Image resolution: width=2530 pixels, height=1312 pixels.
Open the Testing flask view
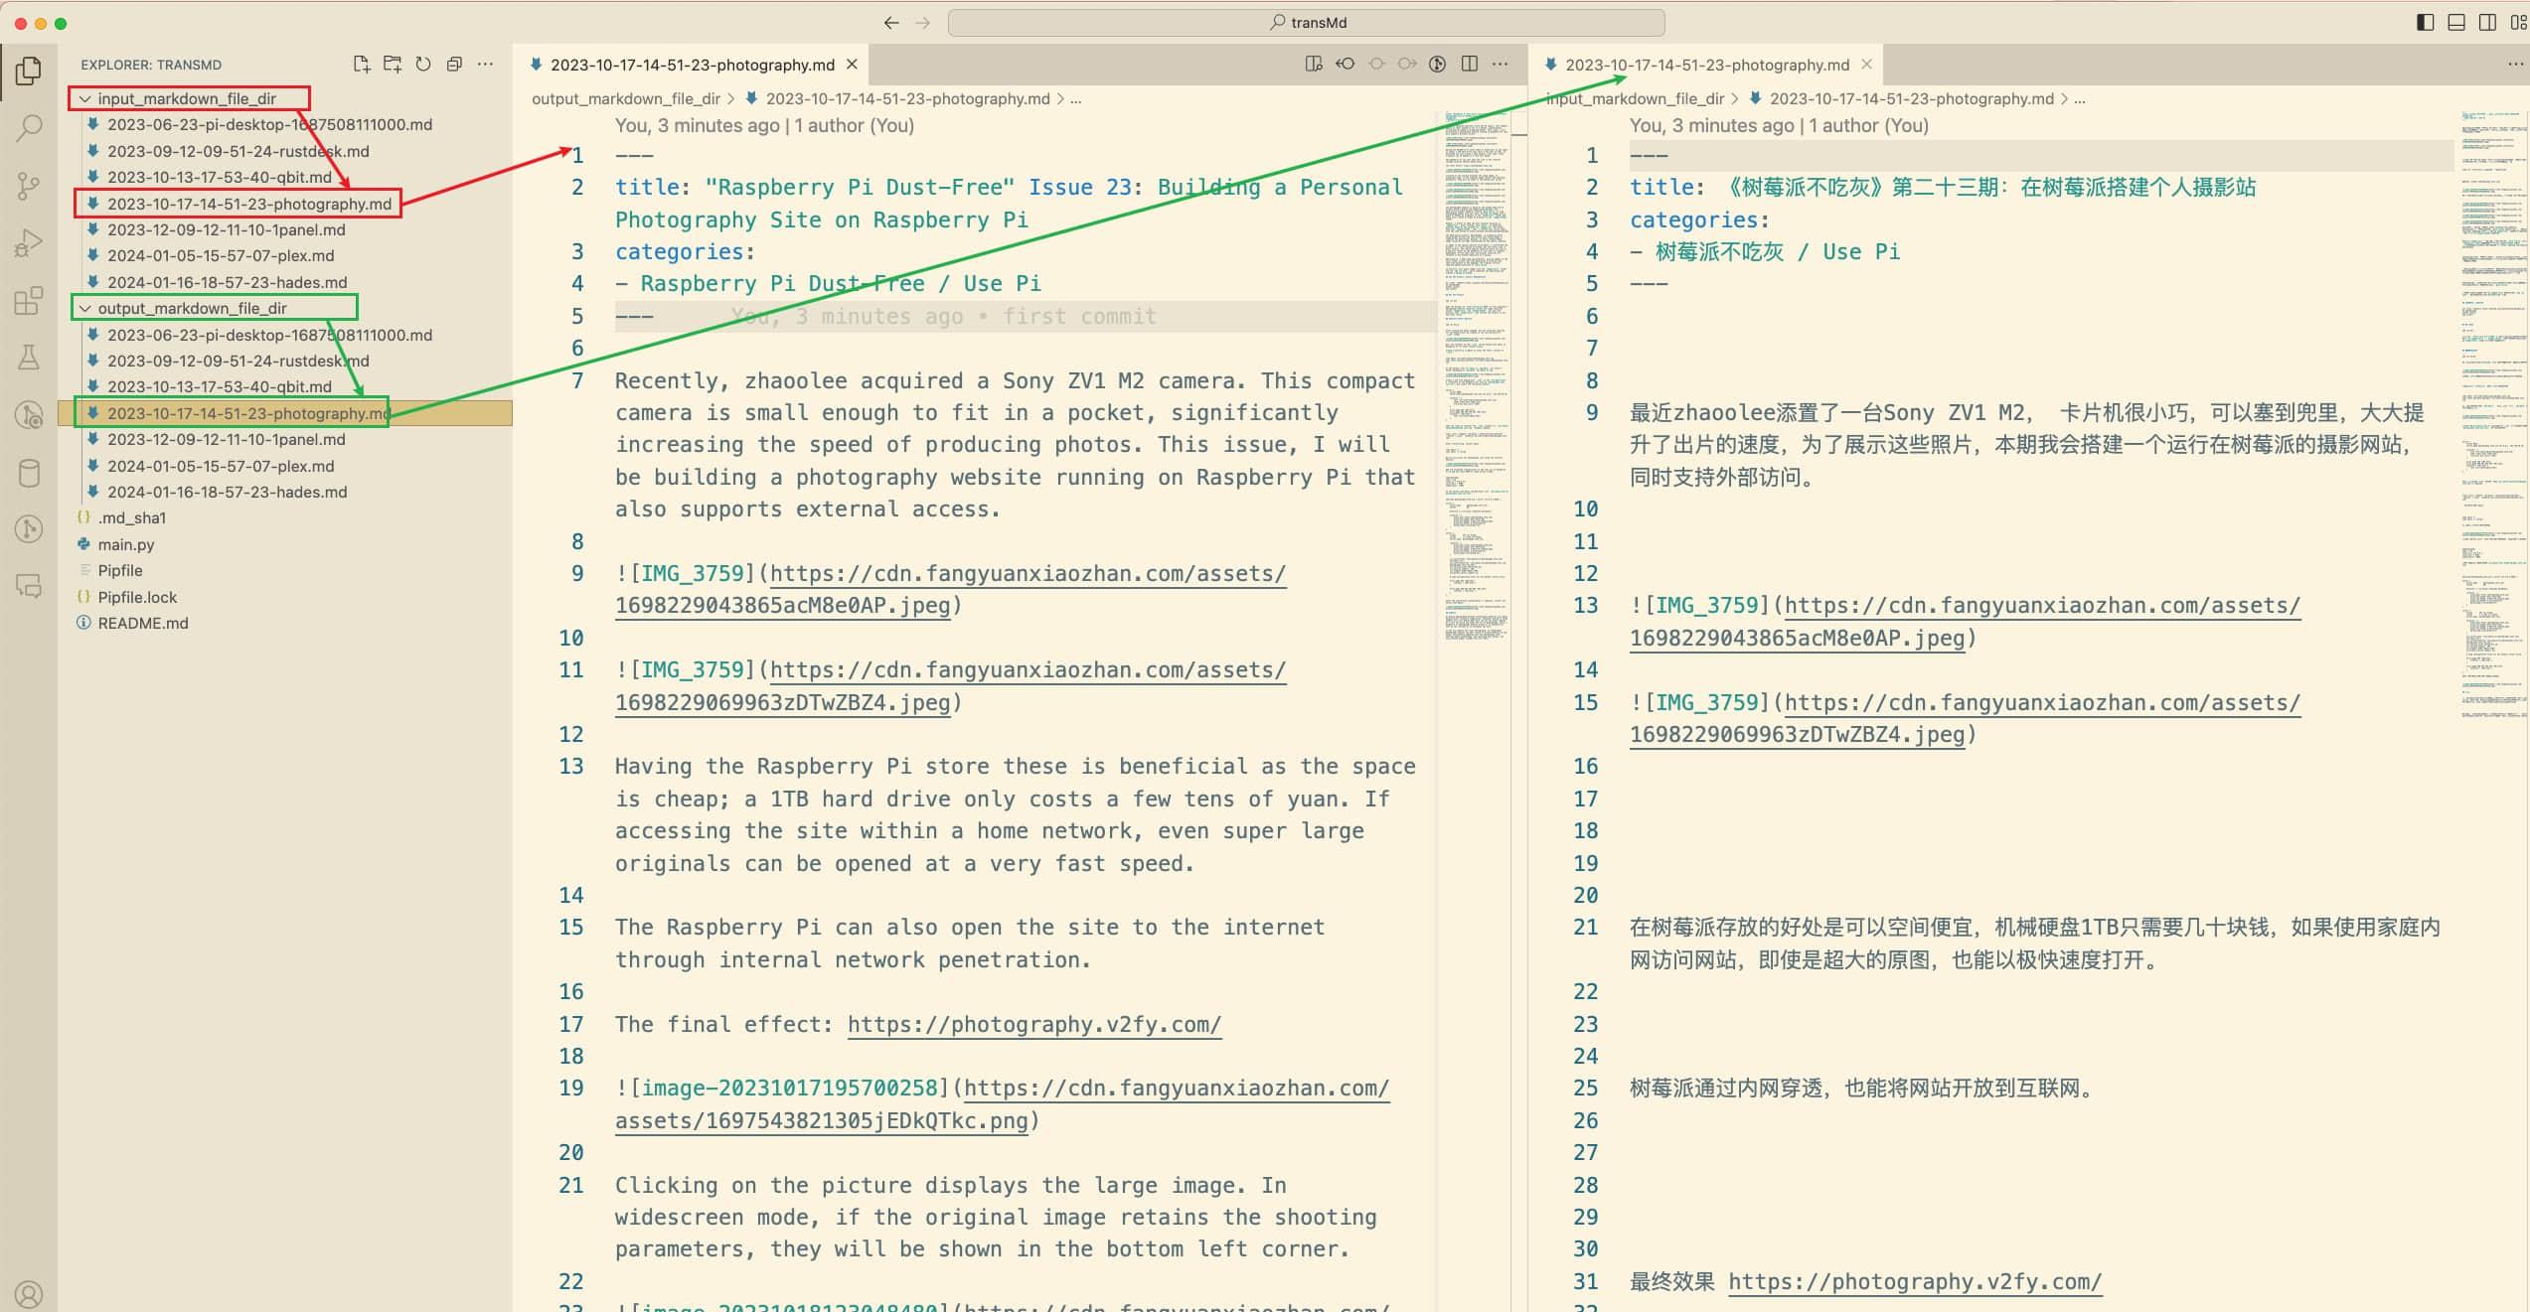coord(29,358)
